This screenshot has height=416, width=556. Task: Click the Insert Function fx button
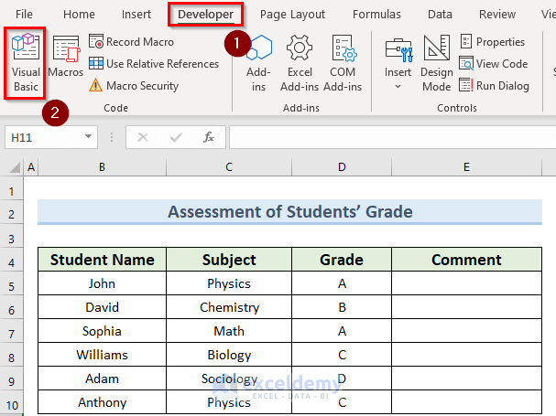coord(209,137)
